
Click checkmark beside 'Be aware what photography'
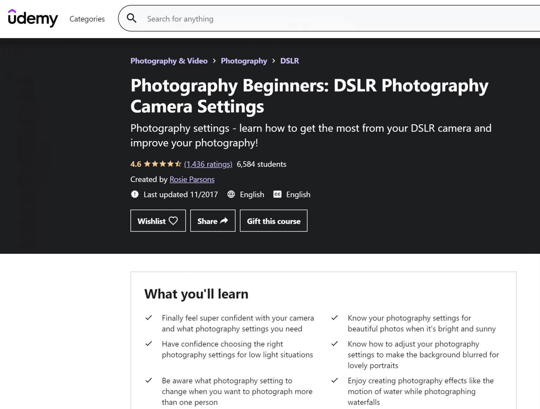[149, 380]
